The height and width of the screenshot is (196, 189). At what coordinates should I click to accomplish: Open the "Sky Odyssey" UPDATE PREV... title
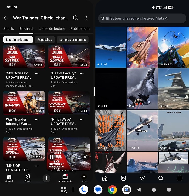pyautogui.click(x=18, y=75)
